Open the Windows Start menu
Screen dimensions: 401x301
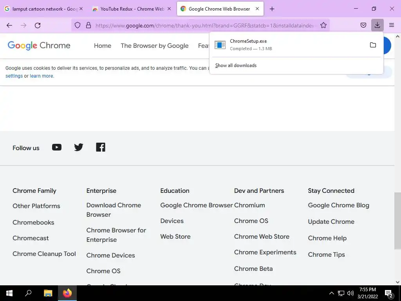click(9, 293)
